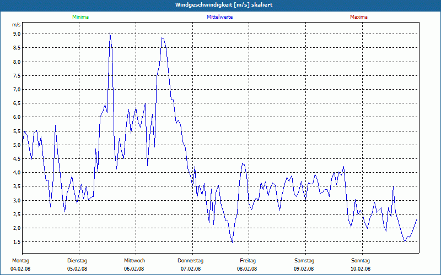
Task: Click the 8,5 y-axis value label
Action: tap(17, 48)
